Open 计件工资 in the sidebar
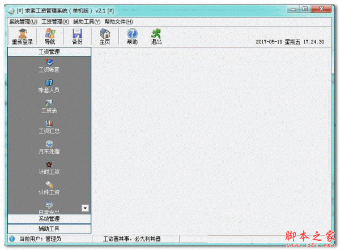This screenshot has width=340, height=250. 49,188
